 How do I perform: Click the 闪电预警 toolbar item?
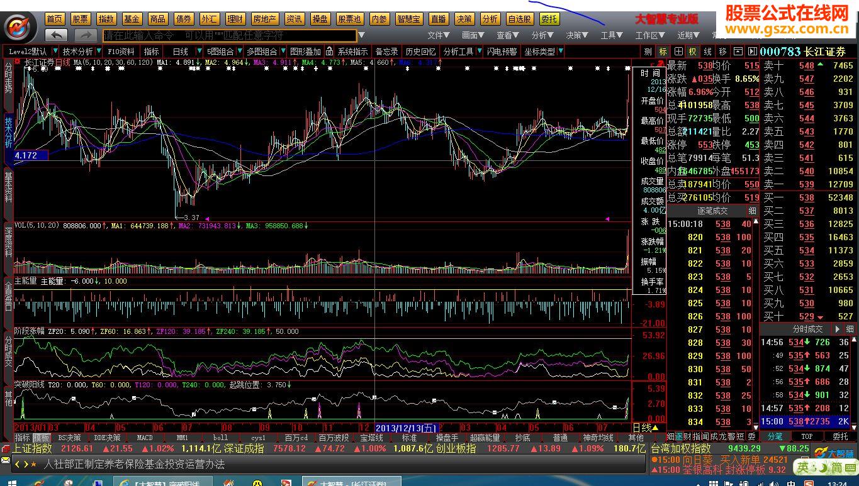tap(502, 52)
